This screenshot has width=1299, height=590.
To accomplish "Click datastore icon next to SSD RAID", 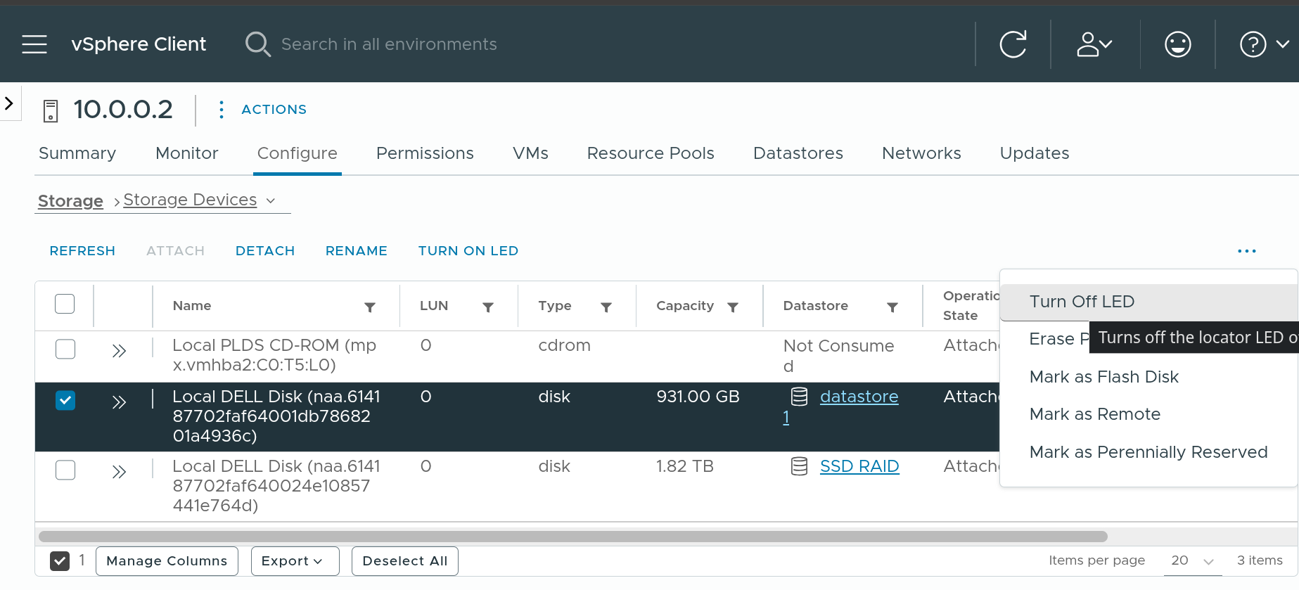I will pos(799,466).
